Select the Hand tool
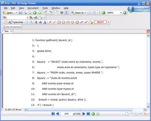151x121 pixels. tap(57, 13)
